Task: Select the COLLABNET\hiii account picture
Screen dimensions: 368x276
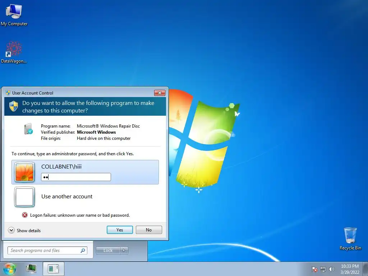Action: (24, 172)
